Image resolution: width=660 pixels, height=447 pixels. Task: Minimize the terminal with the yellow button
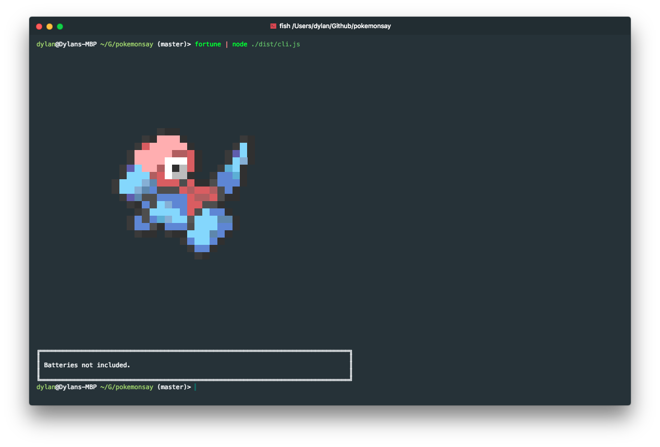tap(50, 27)
